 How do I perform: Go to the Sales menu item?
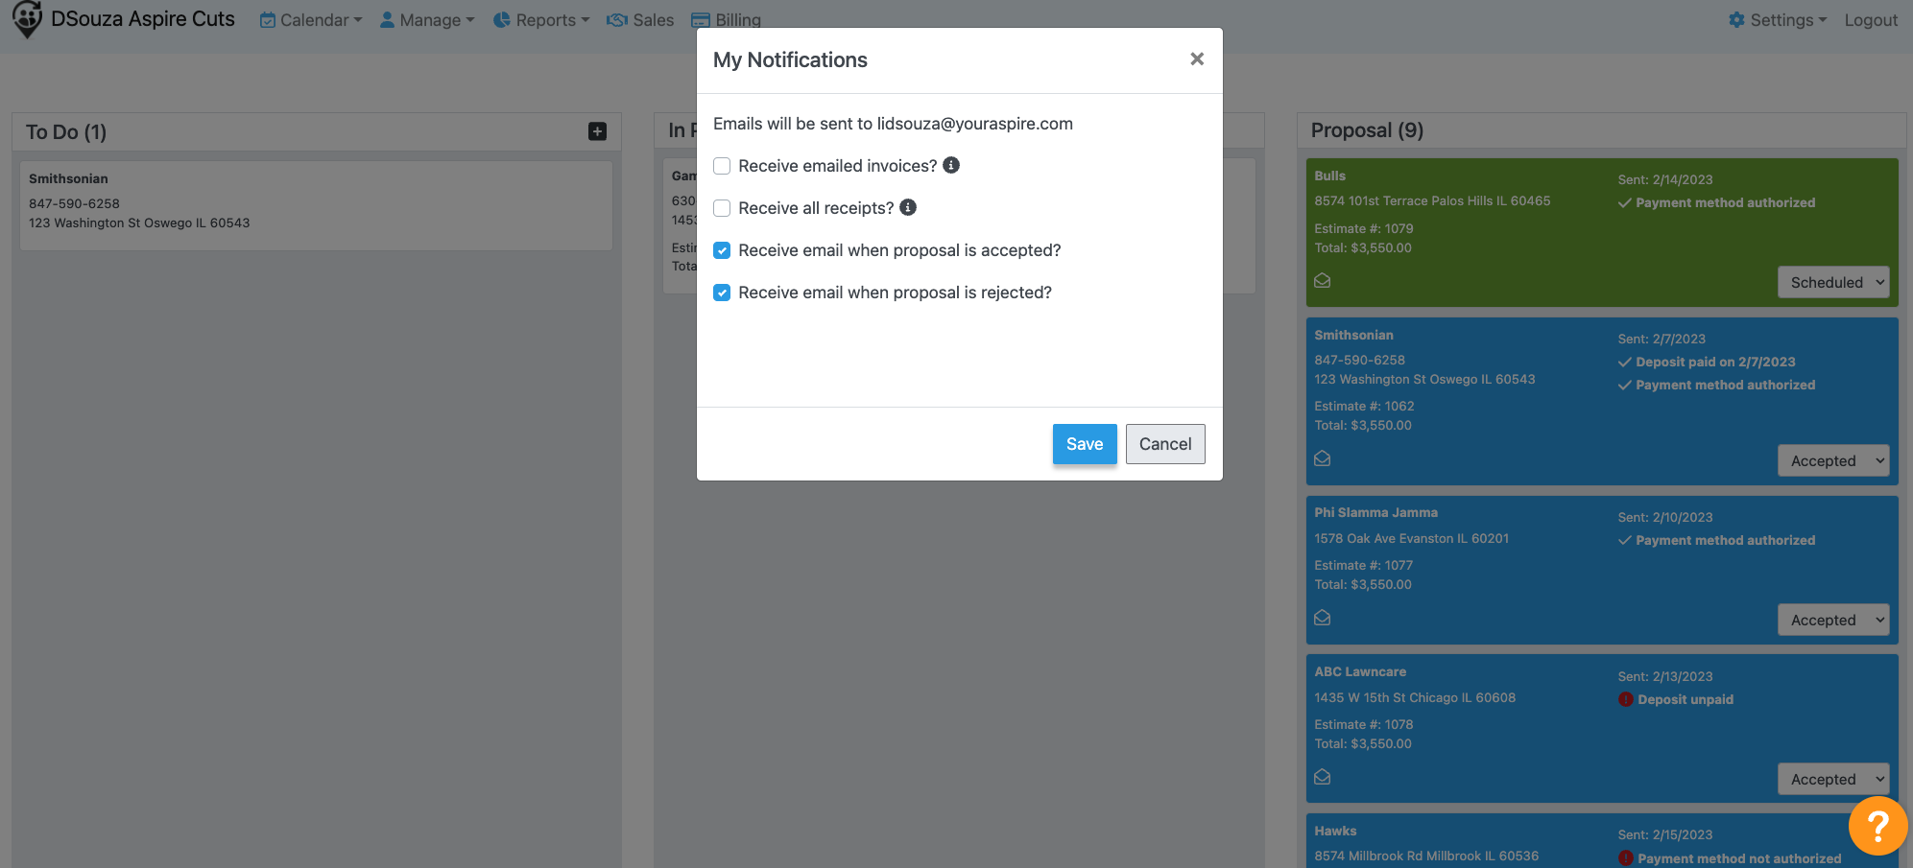tap(641, 20)
